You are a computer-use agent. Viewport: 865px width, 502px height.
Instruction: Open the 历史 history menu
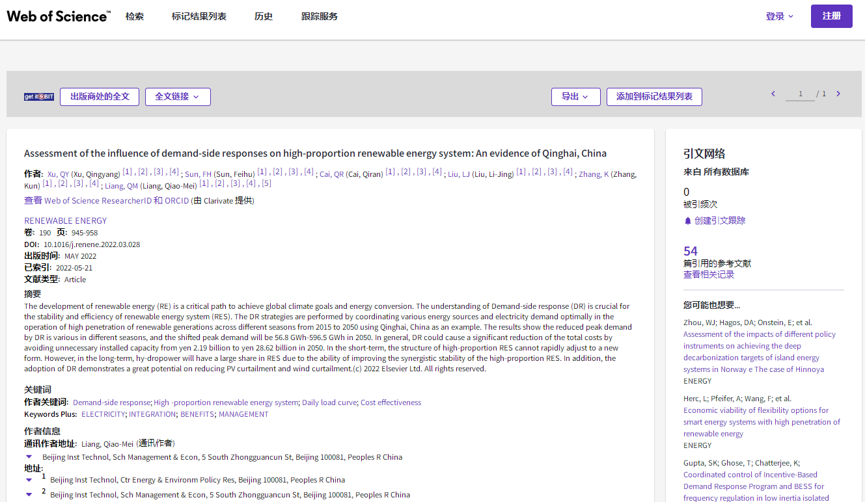264,16
